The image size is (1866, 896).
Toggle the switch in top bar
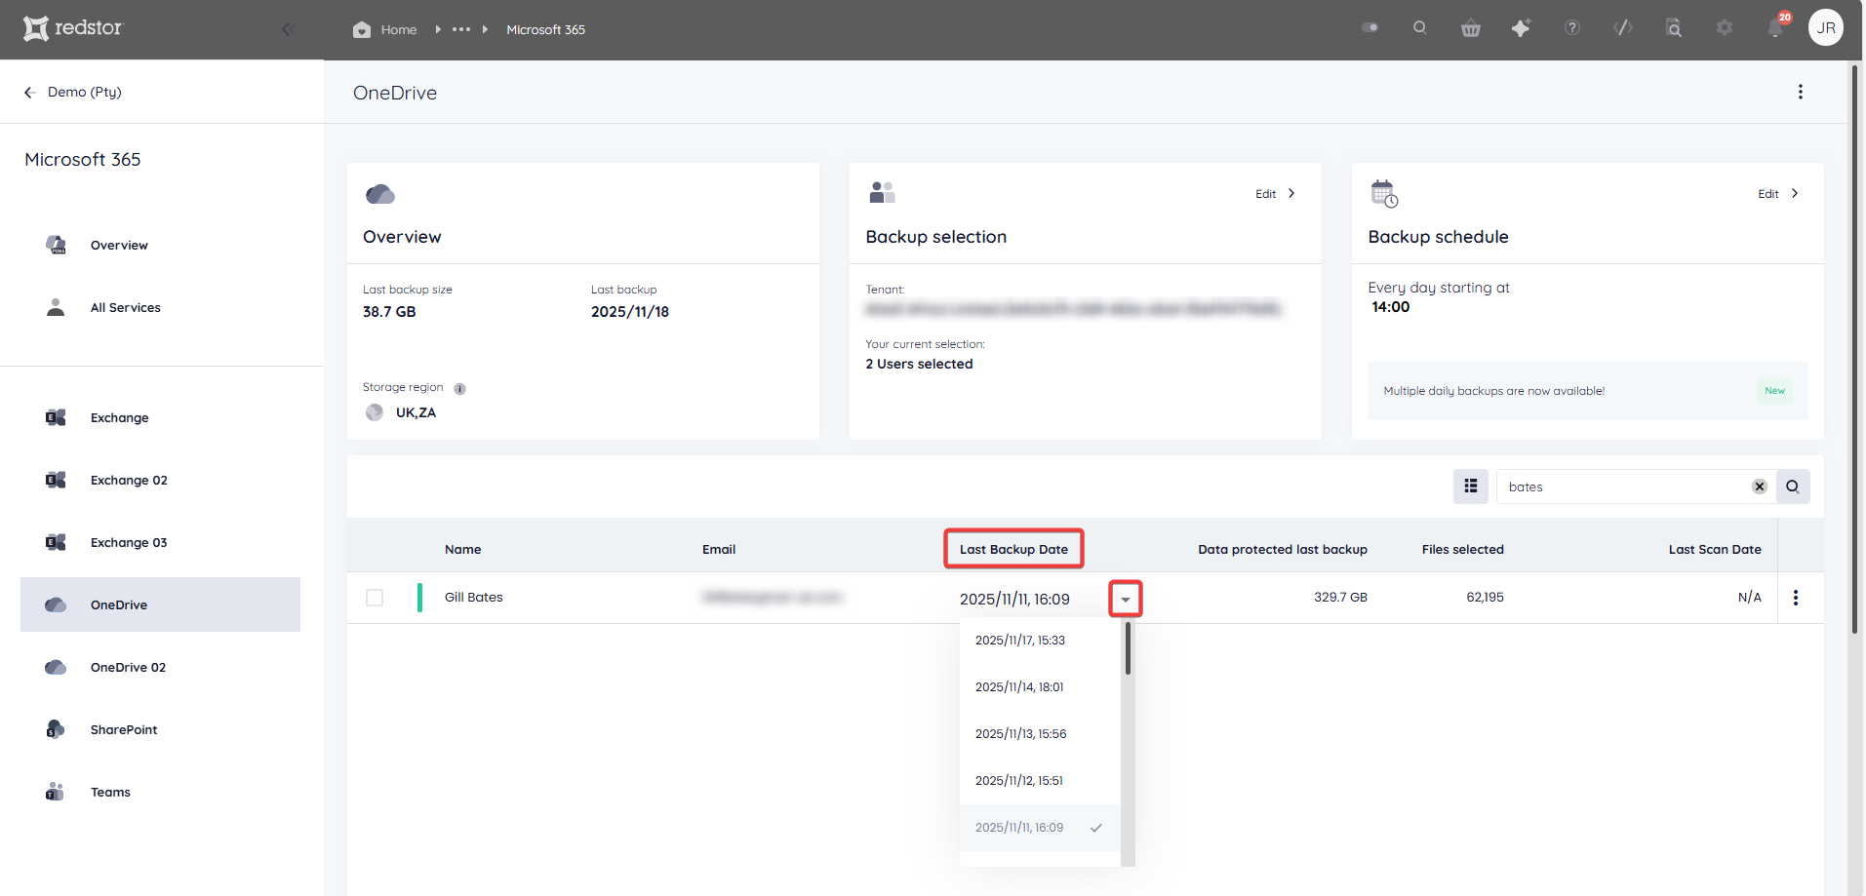point(1370,27)
